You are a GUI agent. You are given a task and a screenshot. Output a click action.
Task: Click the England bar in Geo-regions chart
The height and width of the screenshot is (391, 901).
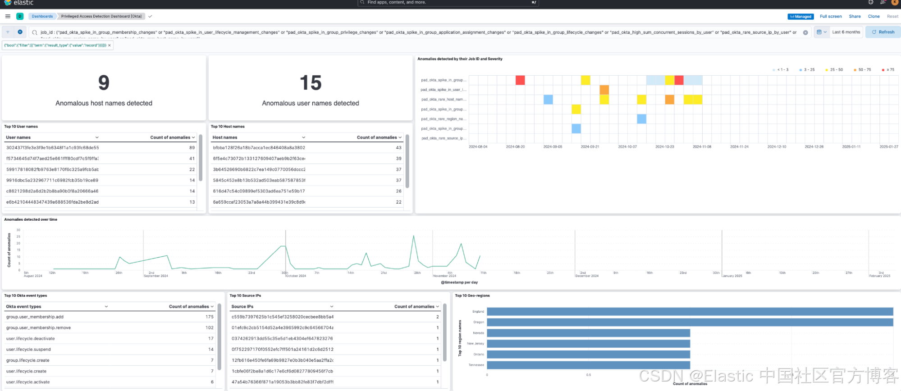pos(690,311)
